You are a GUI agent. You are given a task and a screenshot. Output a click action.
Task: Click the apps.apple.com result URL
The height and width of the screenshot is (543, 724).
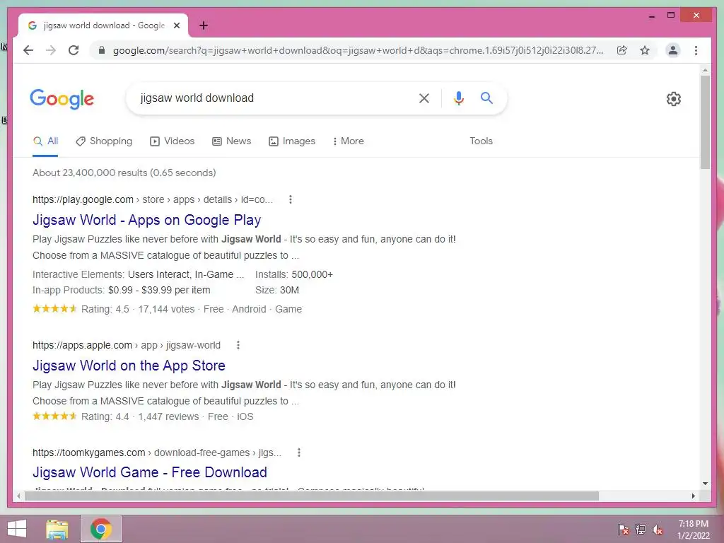pos(127,345)
